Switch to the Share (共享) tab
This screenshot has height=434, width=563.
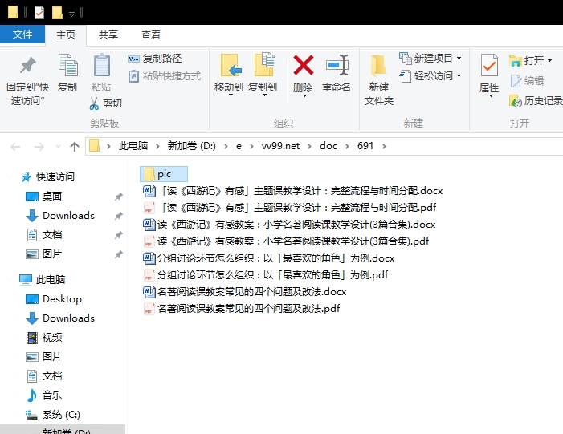click(x=108, y=35)
